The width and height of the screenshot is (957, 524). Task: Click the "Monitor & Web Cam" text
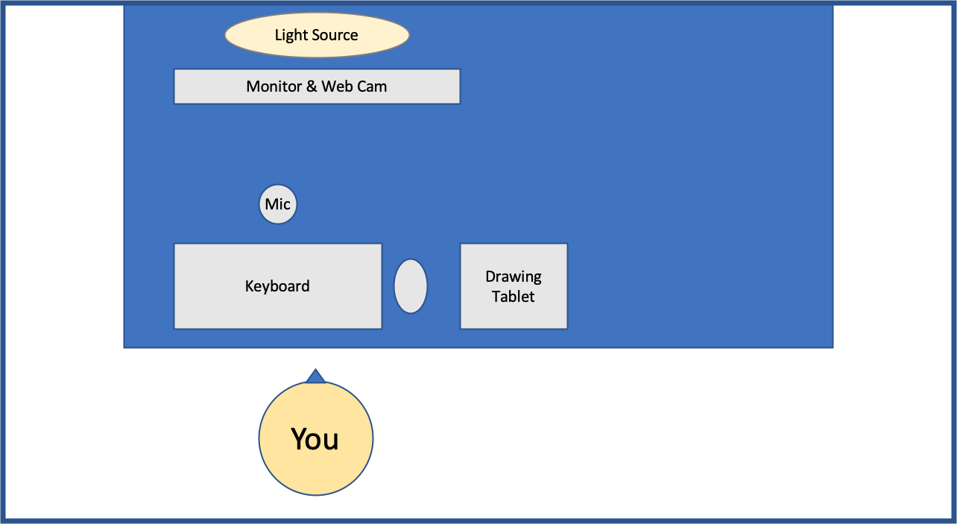coord(317,86)
